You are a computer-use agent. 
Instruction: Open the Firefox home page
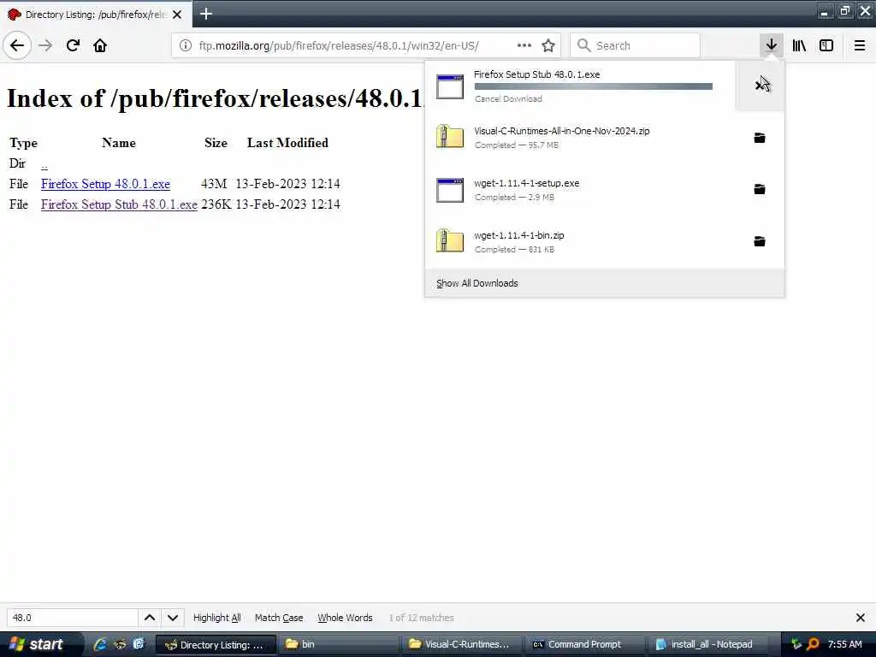[x=100, y=45]
